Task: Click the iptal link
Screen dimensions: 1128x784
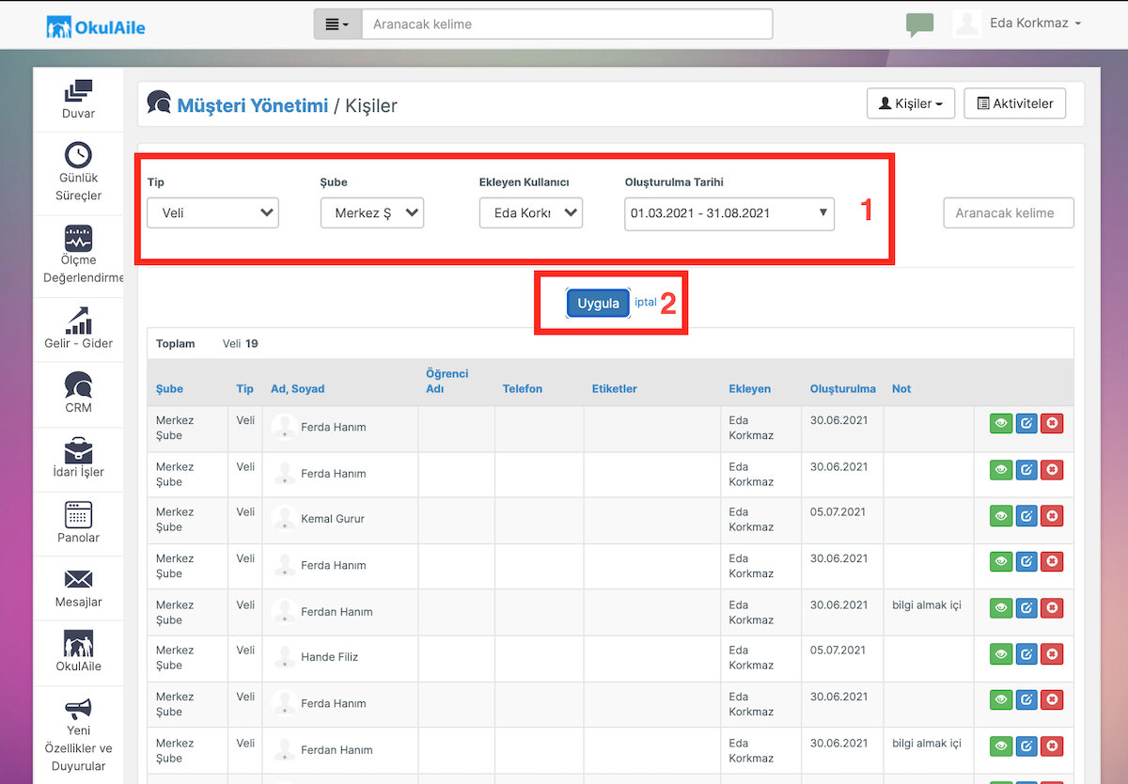Action: point(645,302)
